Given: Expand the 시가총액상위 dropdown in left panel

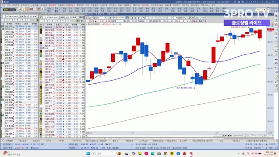Looking at the screenshot, I should coord(18,17).
